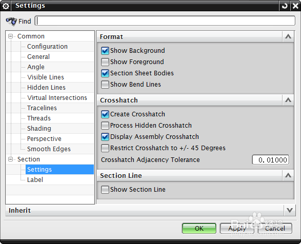Click the Apply button

[237, 228]
